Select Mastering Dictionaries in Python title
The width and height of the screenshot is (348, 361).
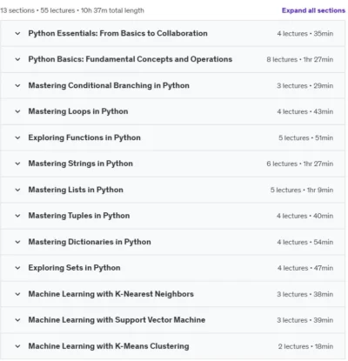click(90, 242)
